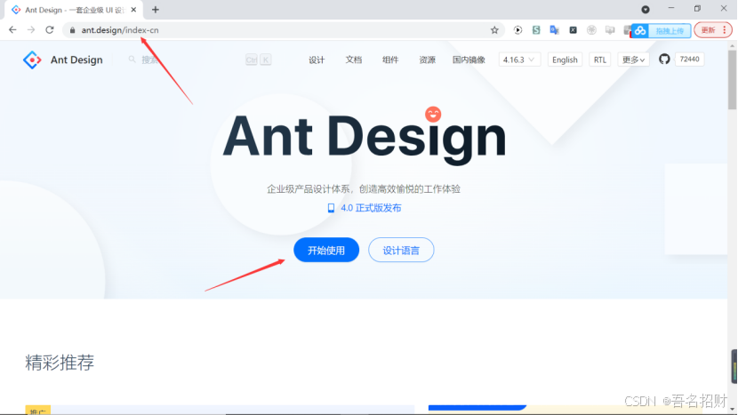The width and height of the screenshot is (738, 415).
Task: Toggle RTL layout button
Action: click(x=599, y=60)
